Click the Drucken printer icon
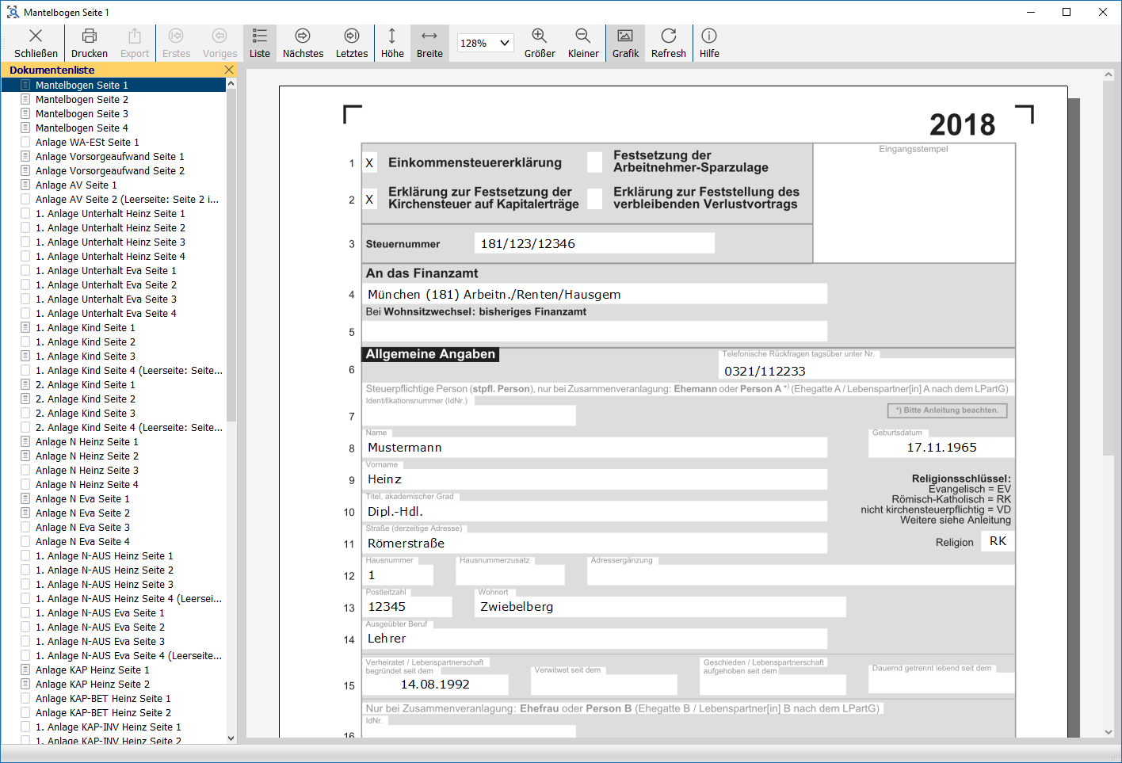 (x=90, y=36)
